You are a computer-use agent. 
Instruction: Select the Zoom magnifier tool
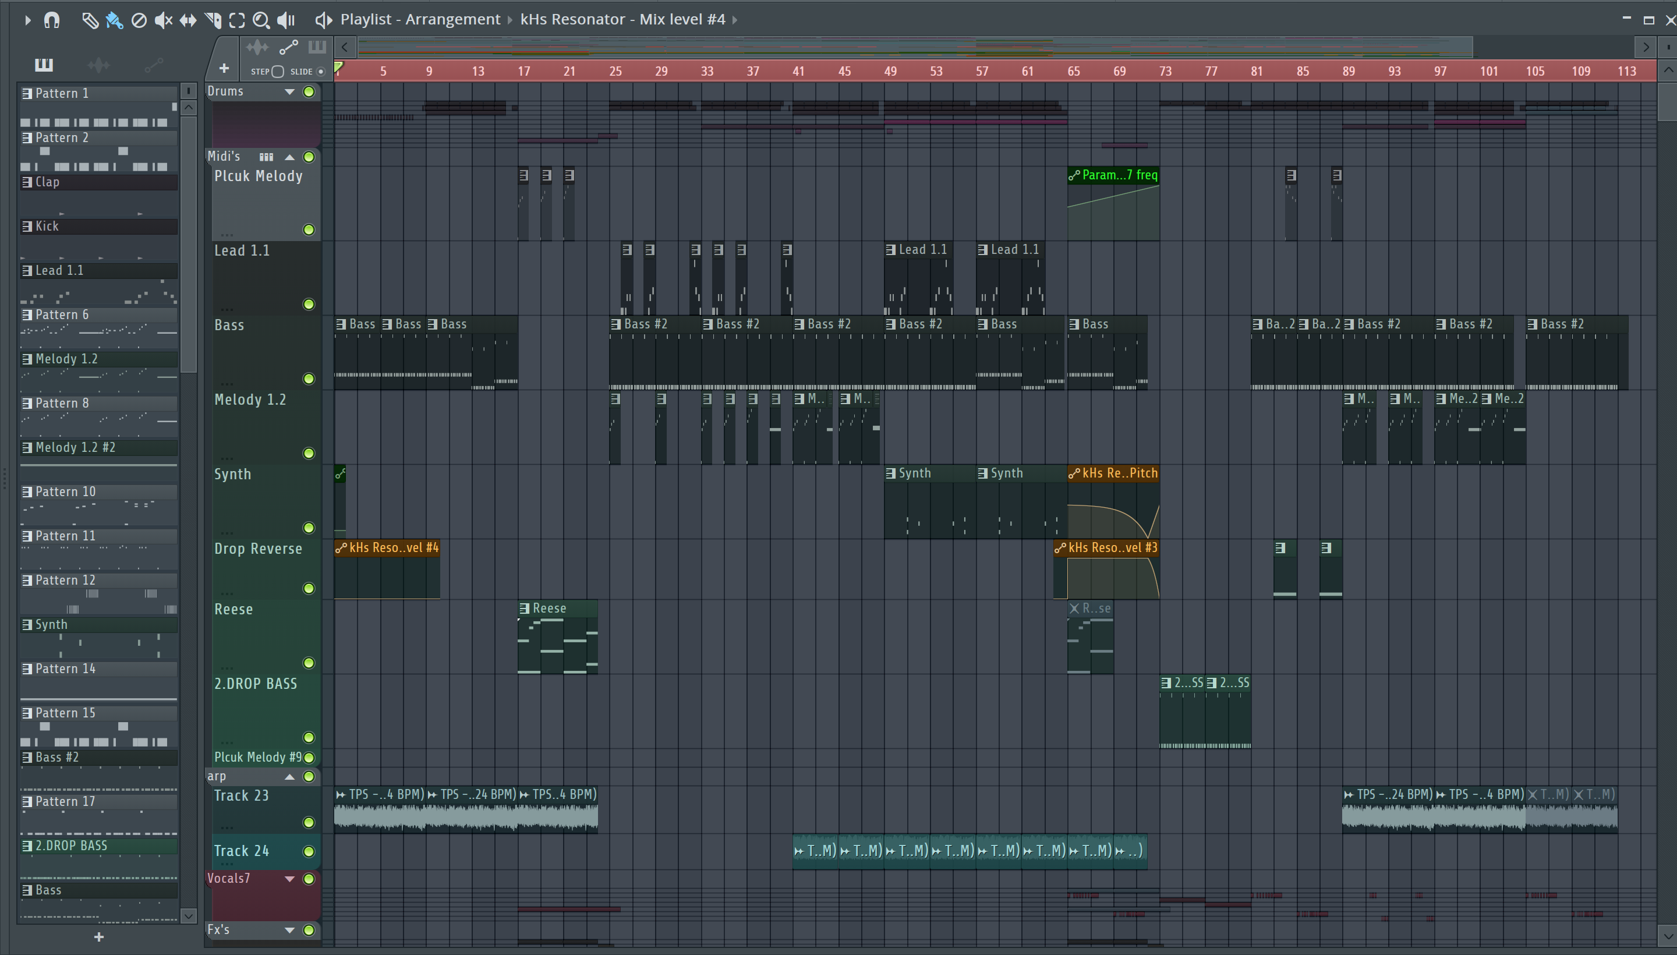click(261, 20)
